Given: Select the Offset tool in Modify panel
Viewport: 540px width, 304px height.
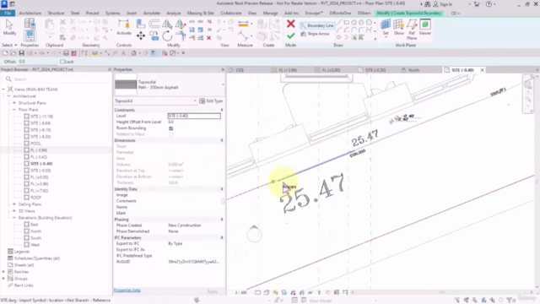Looking at the screenshot, I should pos(154,24).
